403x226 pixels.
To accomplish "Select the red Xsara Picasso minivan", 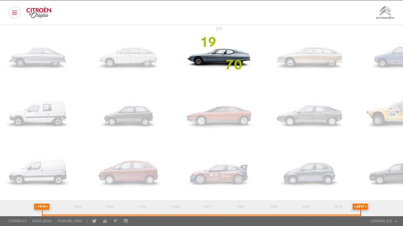I will (128, 172).
